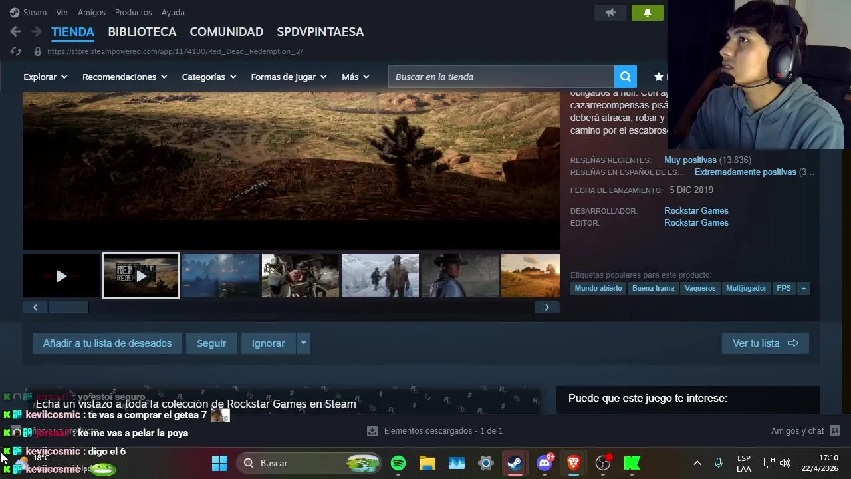Open Brave browser from the taskbar

point(574,463)
